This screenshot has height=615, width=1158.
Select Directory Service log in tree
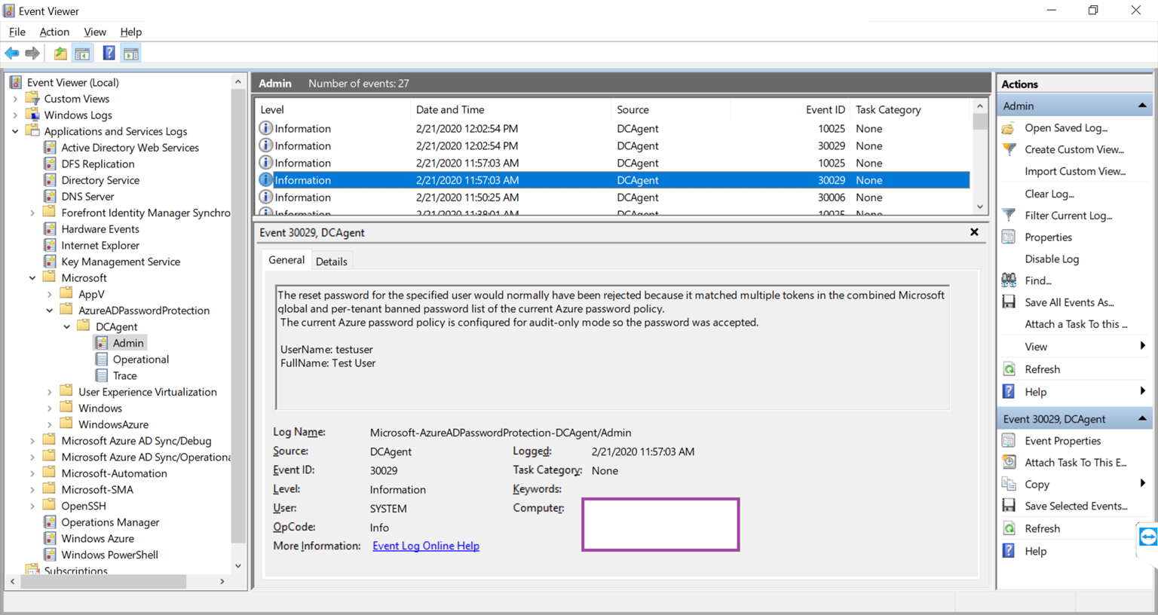[100, 180]
